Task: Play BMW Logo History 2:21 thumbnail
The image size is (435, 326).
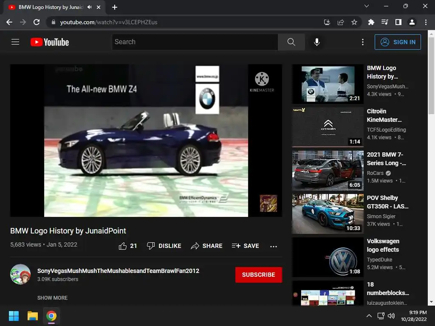Action: pyautogui.click(x=328, y=84)
